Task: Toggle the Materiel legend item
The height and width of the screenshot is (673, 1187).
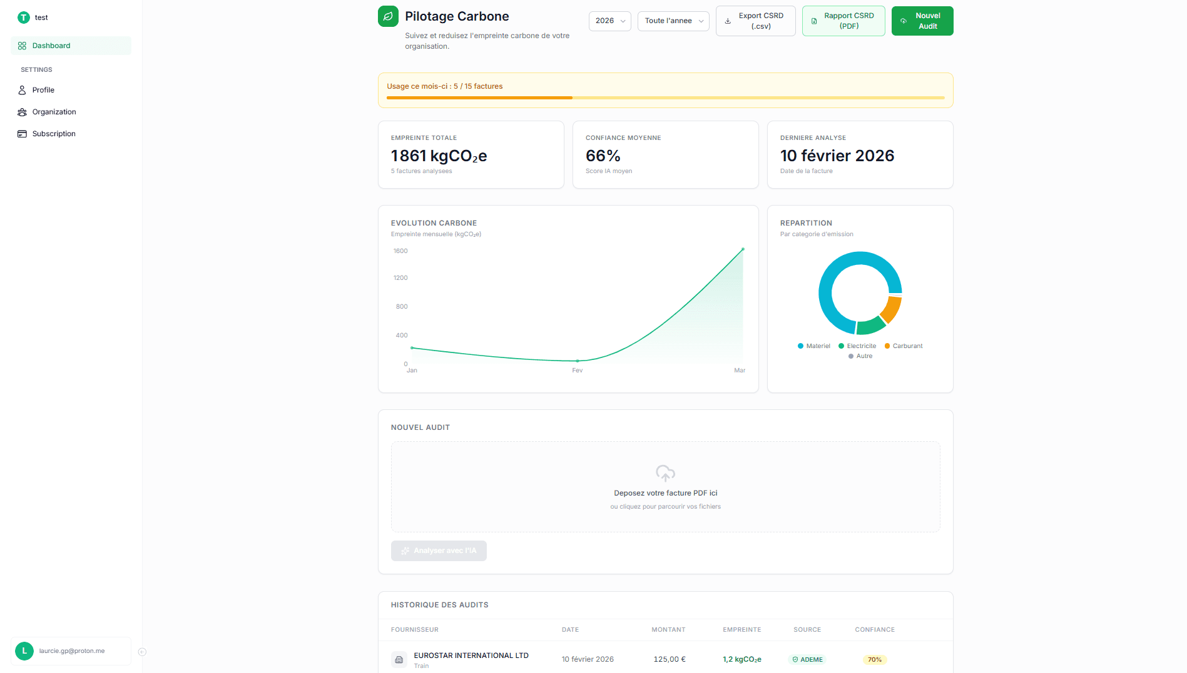Action: [x=813, y=346]
